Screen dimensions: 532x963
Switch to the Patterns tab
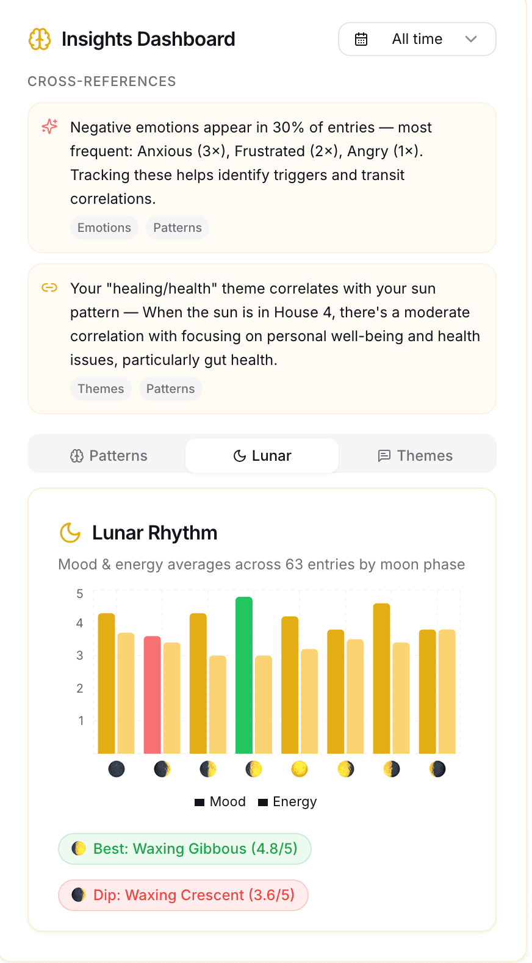[109, 456]
